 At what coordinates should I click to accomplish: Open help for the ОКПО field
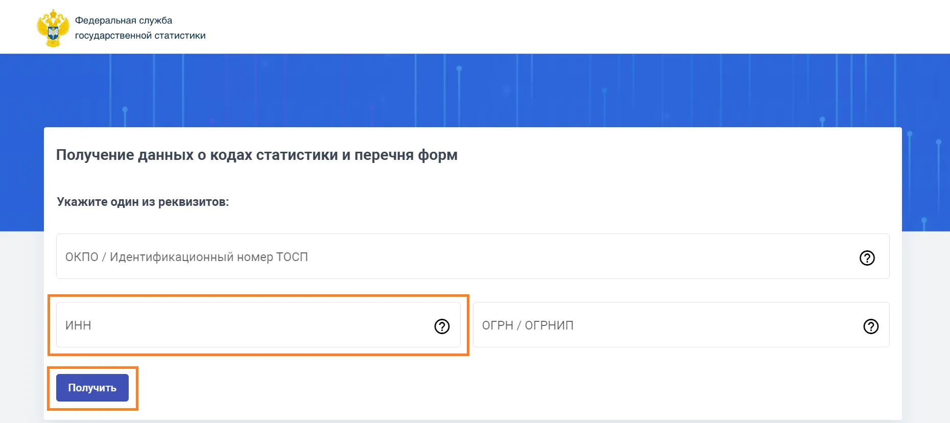point(867,258)
